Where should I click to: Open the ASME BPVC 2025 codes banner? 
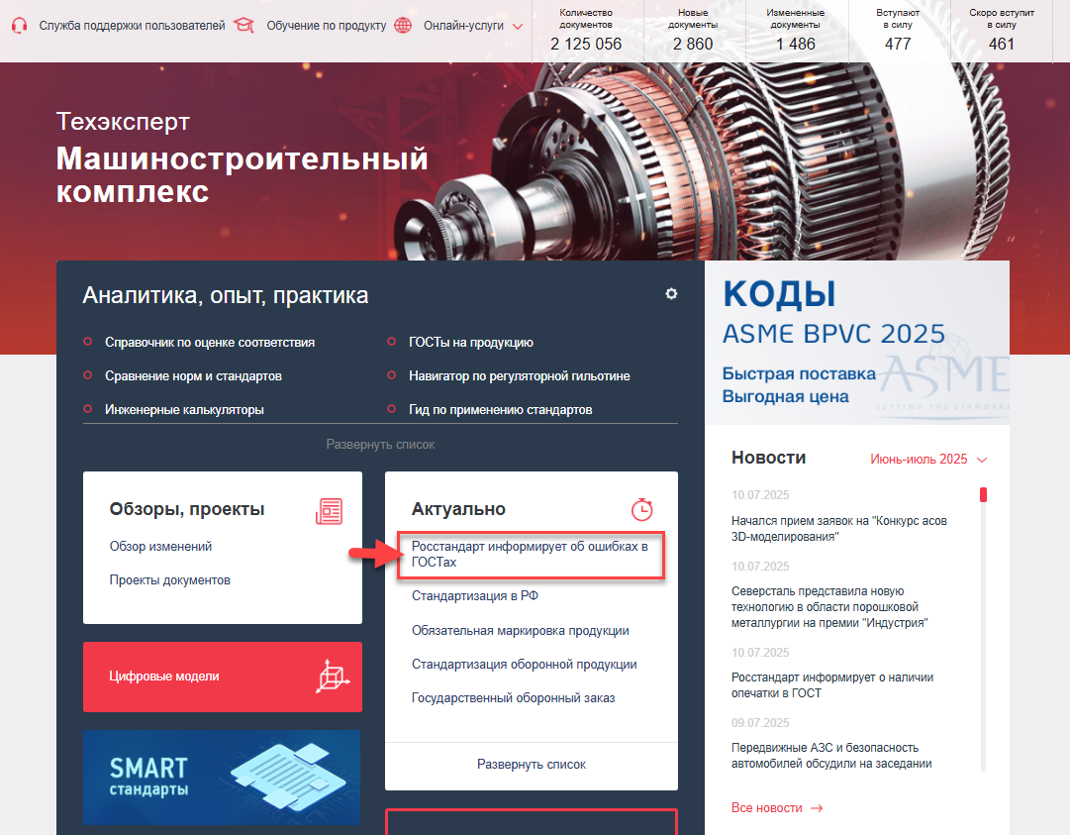point(856,343)
